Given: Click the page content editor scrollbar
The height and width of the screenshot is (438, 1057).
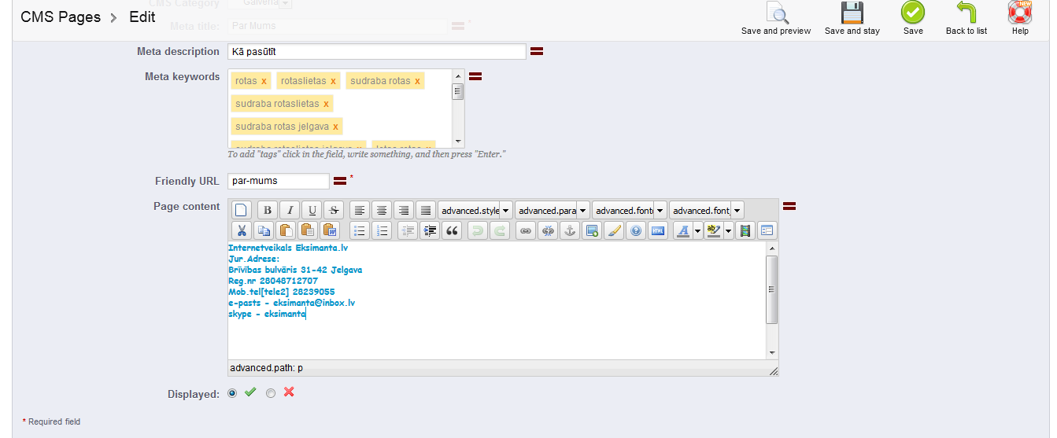Looking at the screenshot, I should 772,289.
